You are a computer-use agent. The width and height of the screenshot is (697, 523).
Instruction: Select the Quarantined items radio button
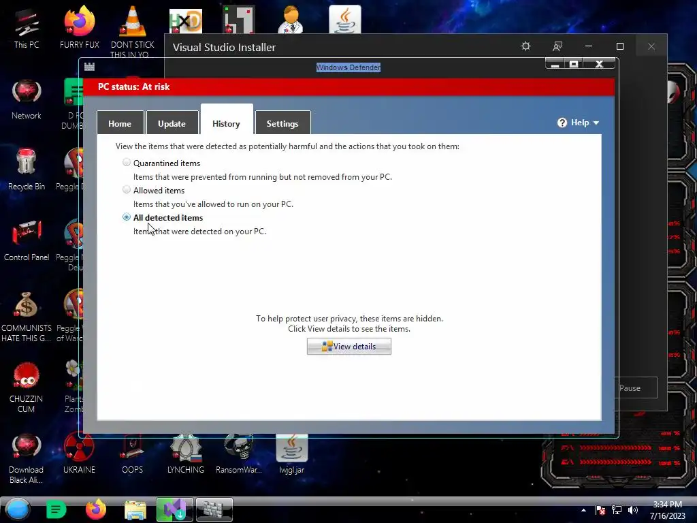(x=127, y=163)
